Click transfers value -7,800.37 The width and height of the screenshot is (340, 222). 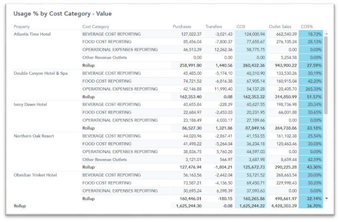(224, 42)
